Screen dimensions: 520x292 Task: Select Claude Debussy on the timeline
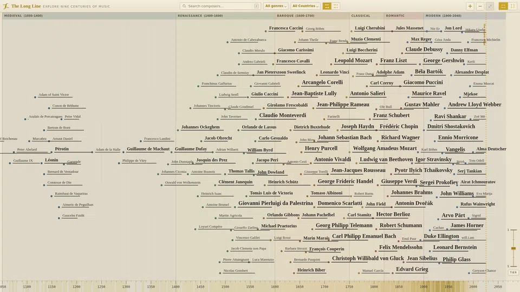pos(424,49)
